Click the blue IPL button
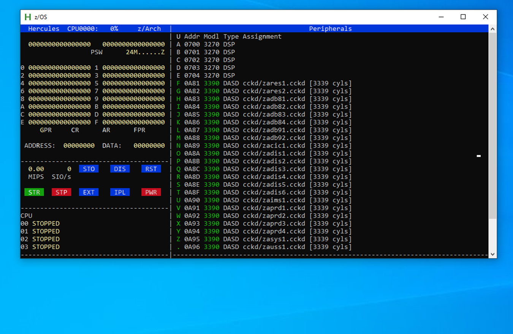This screenshot has height=334, width=513. pos(120,192)
